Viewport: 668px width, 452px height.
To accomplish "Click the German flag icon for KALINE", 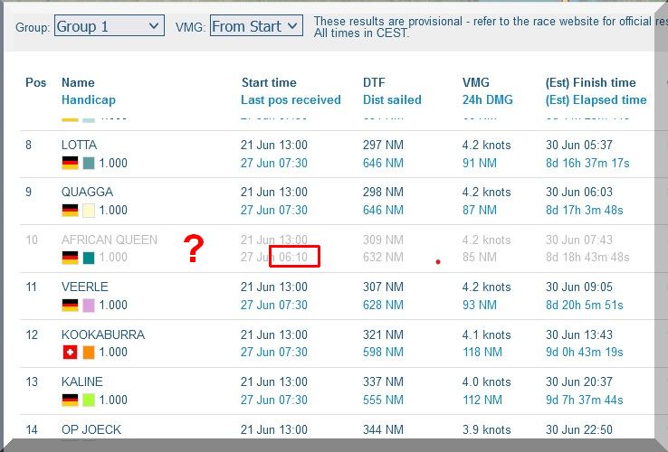I will [x=70, y=400].
